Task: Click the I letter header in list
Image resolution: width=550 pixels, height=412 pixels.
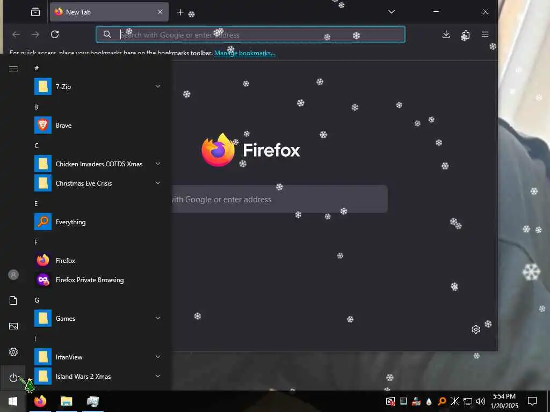Action: [35, 339]
